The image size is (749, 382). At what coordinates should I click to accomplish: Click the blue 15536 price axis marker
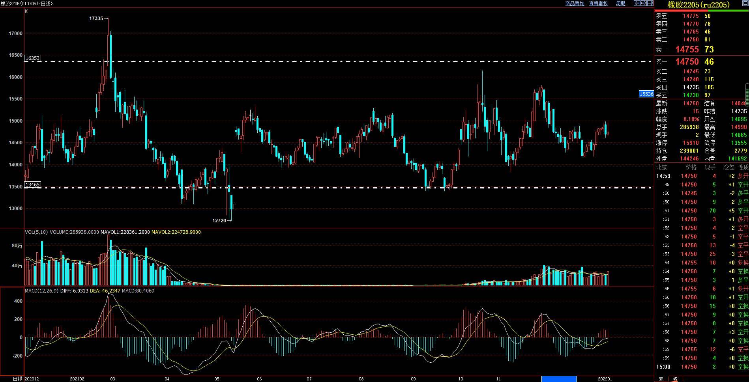(x=646, y=94)
